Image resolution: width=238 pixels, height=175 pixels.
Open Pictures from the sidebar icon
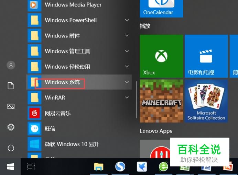point(11,106)
